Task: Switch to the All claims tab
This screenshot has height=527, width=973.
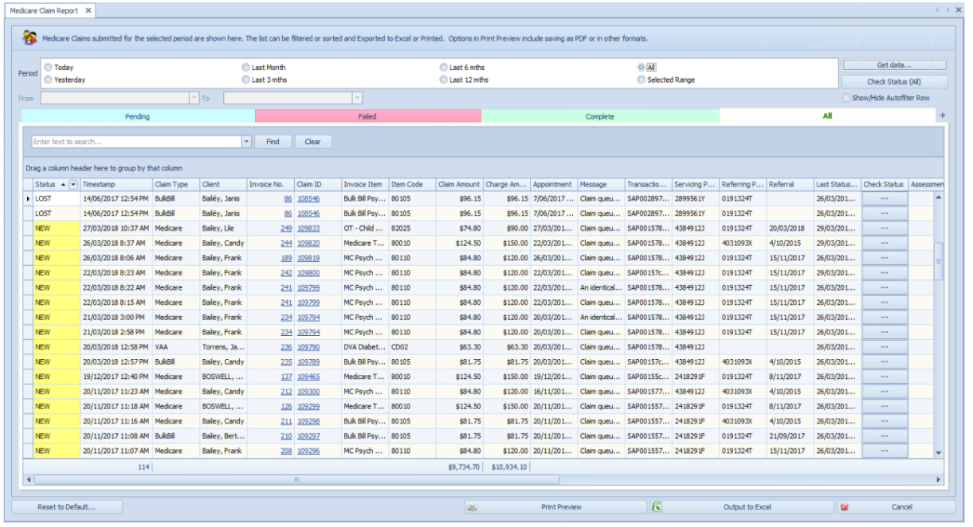Action: [827, 116]
